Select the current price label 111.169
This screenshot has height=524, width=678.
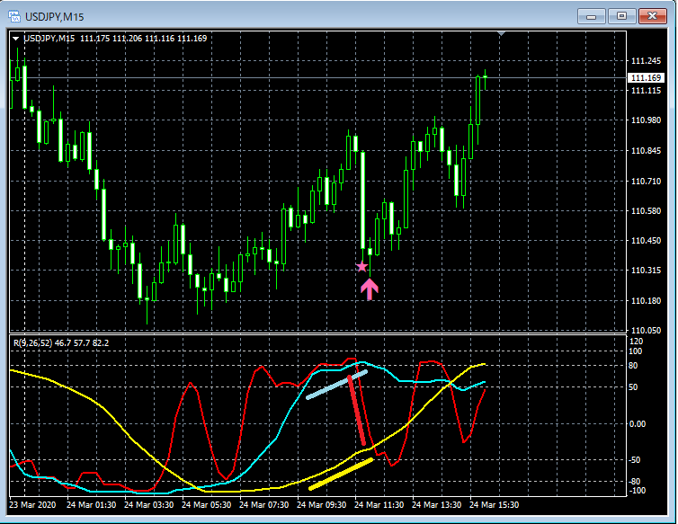tap(646, 78)
